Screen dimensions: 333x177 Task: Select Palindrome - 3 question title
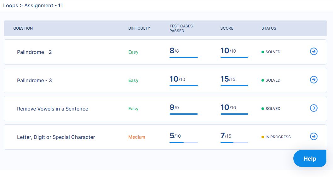34,80
